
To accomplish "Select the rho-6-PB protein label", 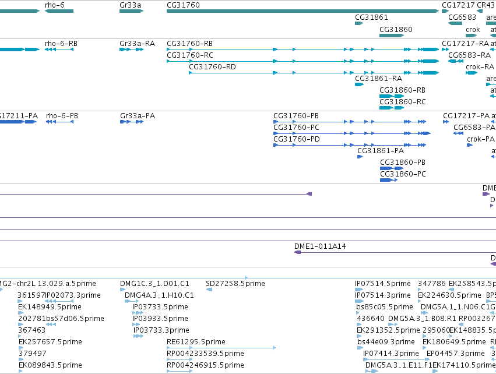I will (x=62, y=116).
